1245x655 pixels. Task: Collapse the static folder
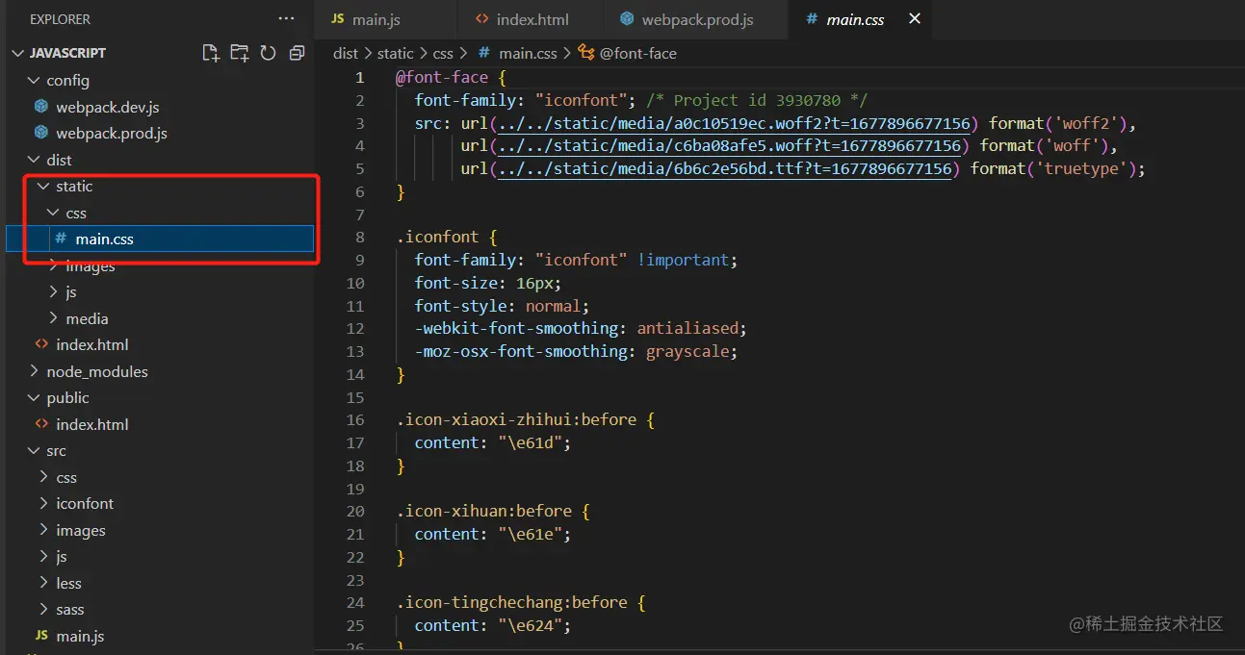43,186
